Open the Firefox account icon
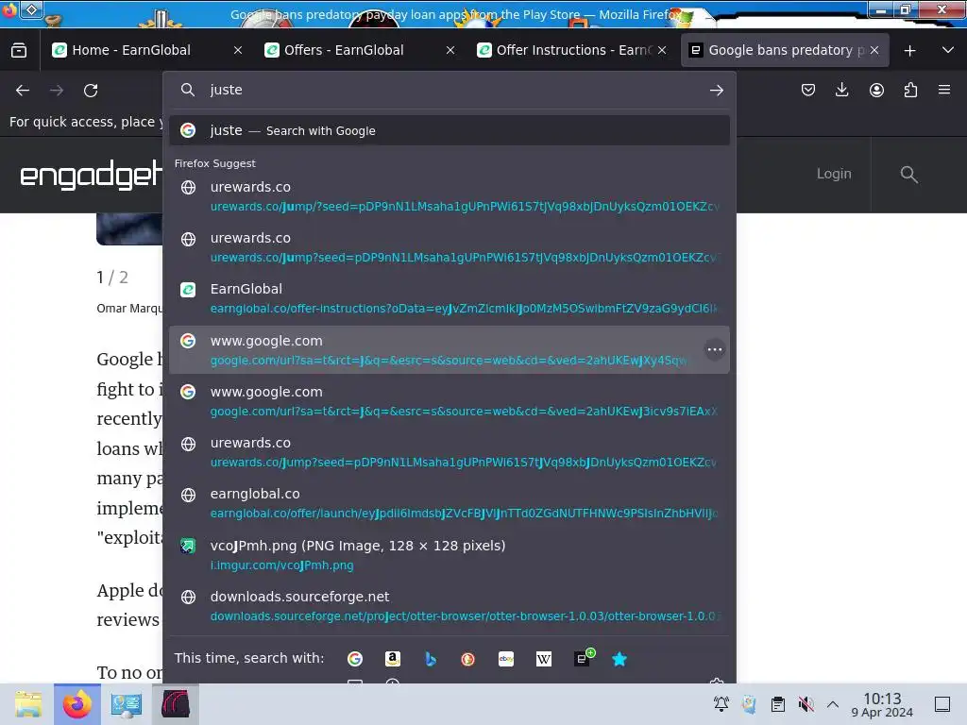The image size is (967, 725). click(876, 91)
